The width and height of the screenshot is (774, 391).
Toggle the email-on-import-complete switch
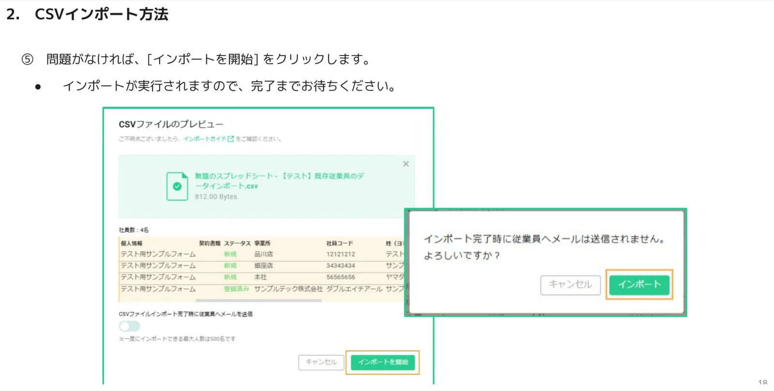[x=129, y=326]
